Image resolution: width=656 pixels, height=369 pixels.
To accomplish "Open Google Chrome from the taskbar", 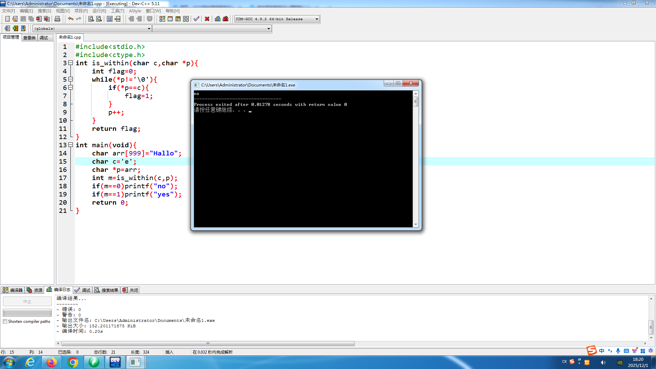I will pos(72,362).
